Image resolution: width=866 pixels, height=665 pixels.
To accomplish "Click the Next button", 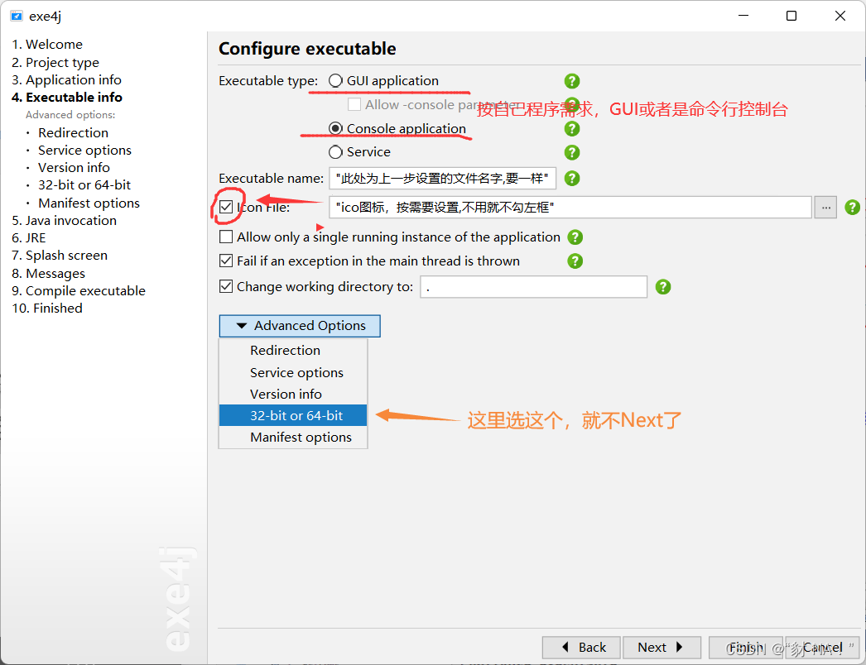I will 661,647.
